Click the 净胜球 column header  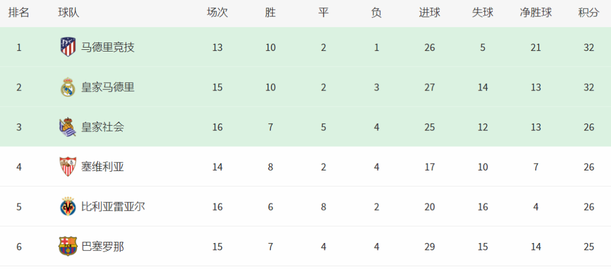pyautogui.click(x=536, y=13)
